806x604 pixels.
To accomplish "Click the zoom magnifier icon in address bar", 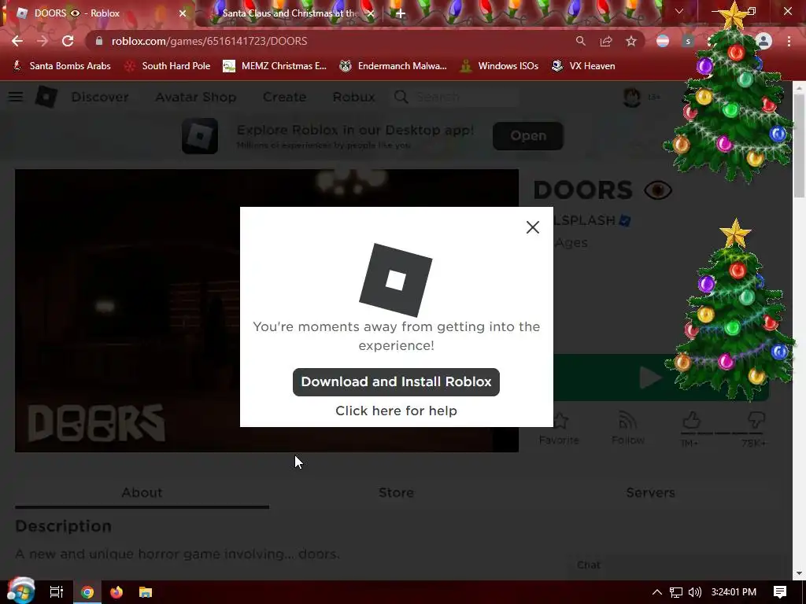I will [580, 41].
